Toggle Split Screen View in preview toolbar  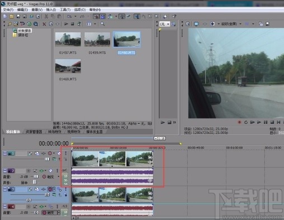[x=212, y=24]
